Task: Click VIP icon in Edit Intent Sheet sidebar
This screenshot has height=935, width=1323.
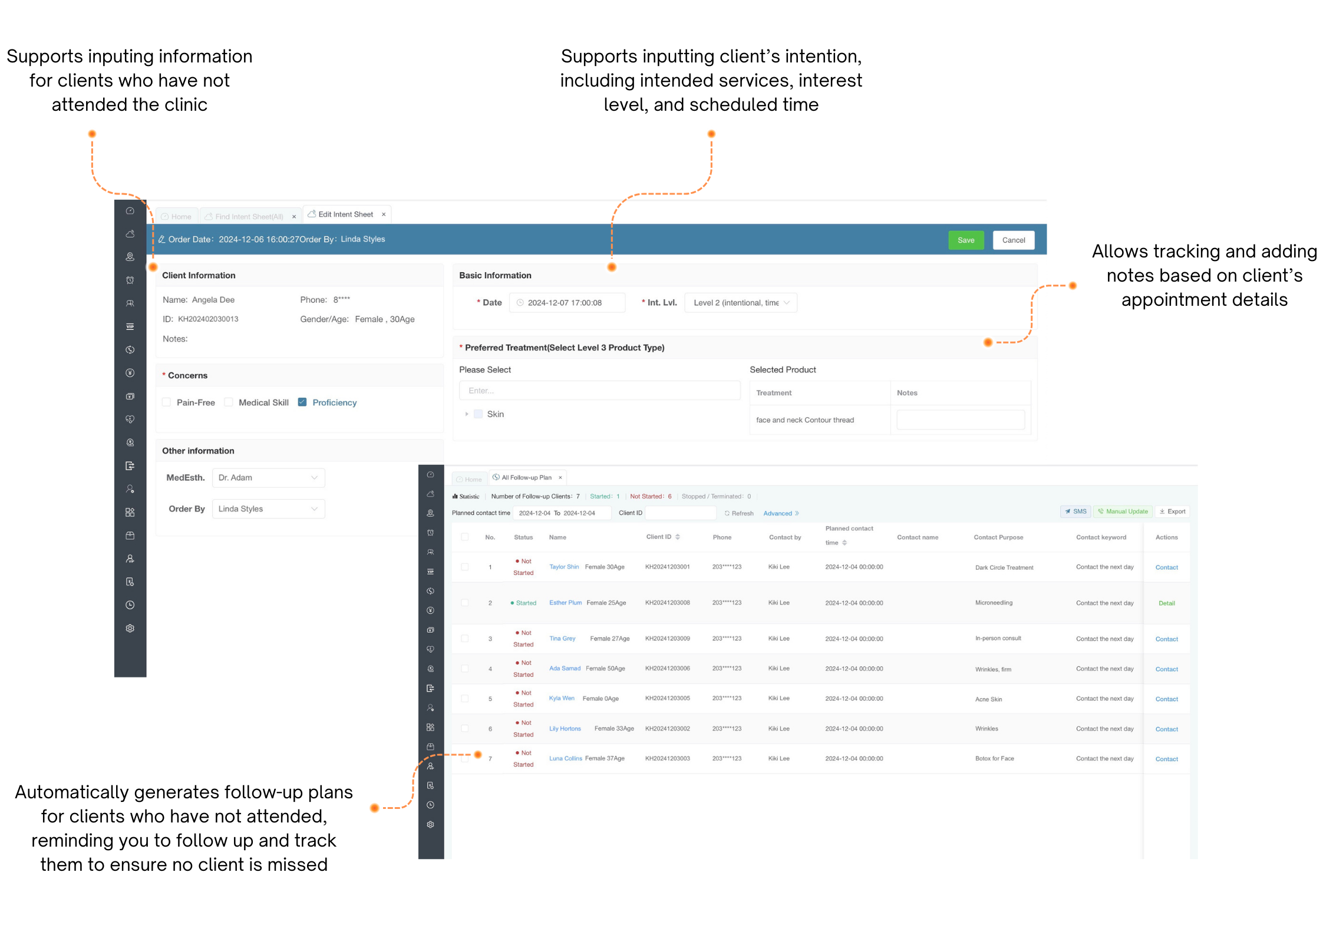Action: [130, 326]
